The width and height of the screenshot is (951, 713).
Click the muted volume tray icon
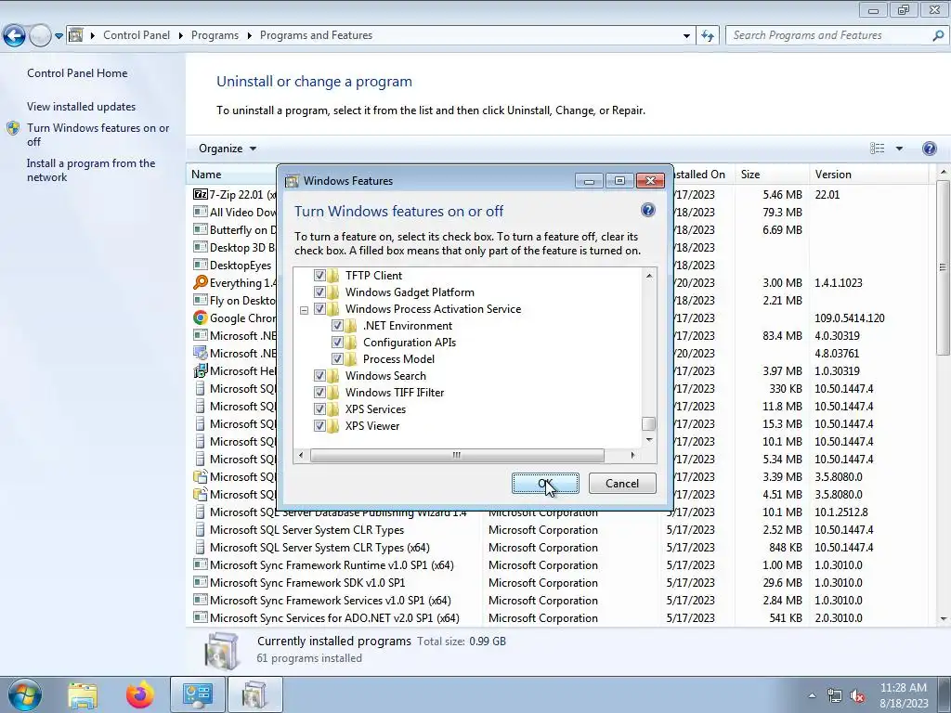[857, 696]
